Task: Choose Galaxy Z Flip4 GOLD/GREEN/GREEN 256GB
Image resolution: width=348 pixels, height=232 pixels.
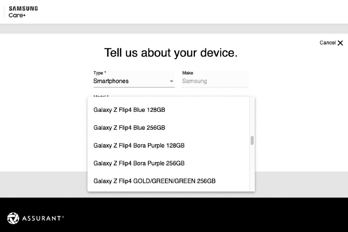Action: tap(154, 181)
